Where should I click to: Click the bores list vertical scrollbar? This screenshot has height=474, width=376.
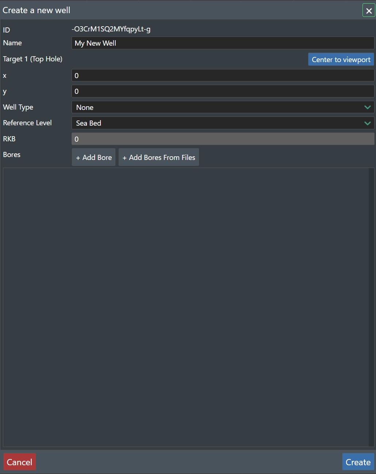372,307
